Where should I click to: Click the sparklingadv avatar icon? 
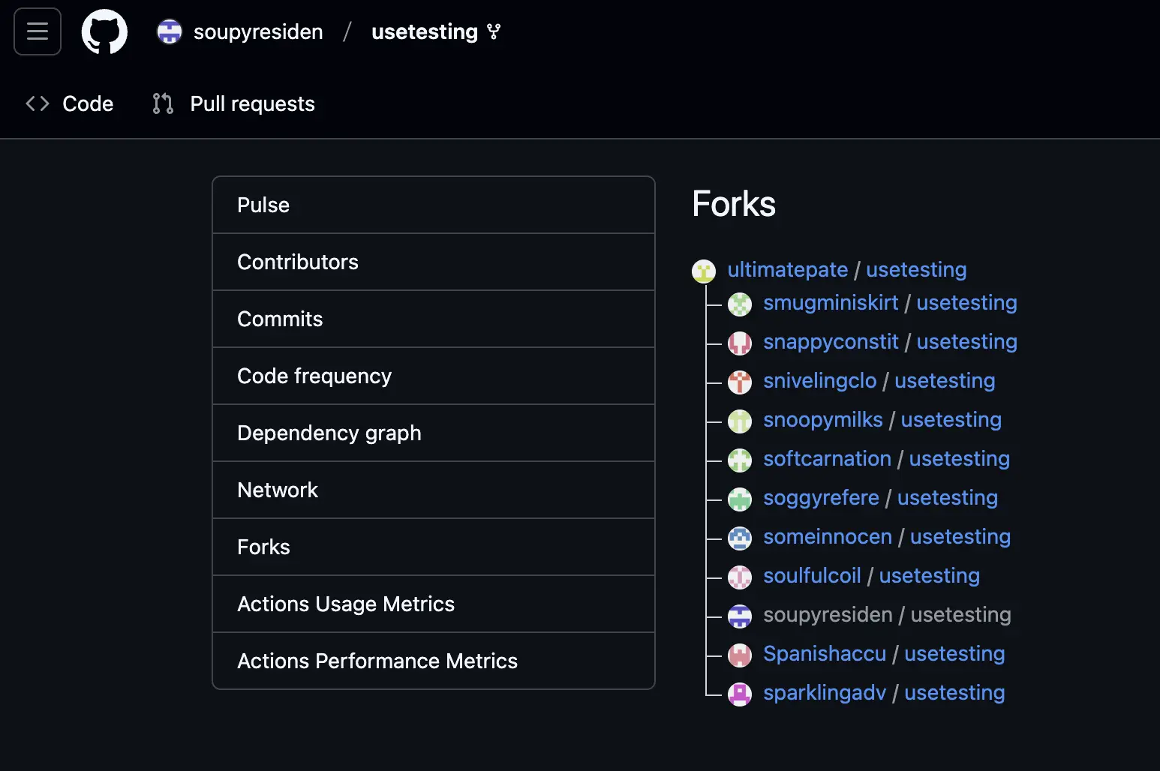(740, 694)
